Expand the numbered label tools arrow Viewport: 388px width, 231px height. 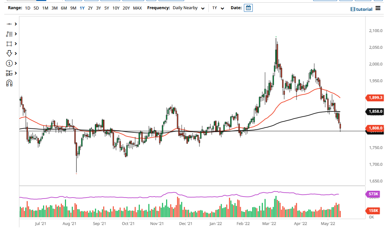[15, 64]
